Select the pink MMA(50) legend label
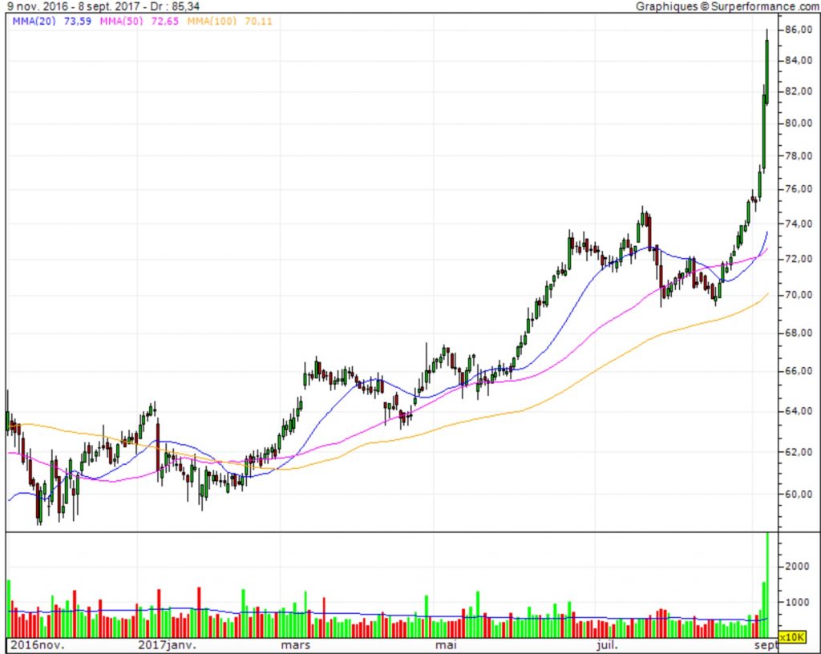The height and width of the screenshot is (654, 821). (x=121, y=21)
